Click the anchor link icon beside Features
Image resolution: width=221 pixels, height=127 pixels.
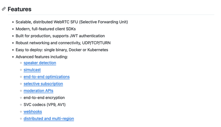tap(4, 9)
